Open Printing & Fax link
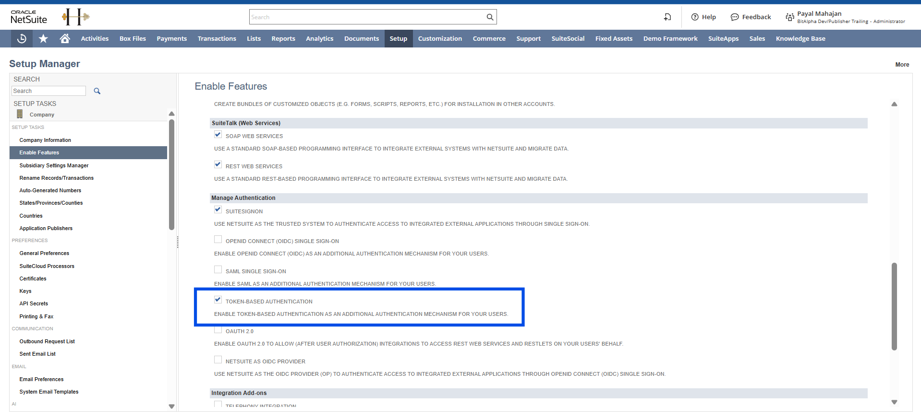This screenshot has height=418, width=921. coord(36,316)
